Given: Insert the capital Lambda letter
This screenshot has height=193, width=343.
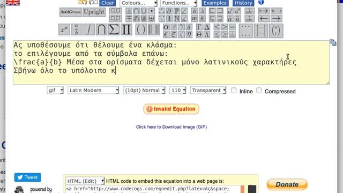Looking at the screenshot, I should (207, 34).
